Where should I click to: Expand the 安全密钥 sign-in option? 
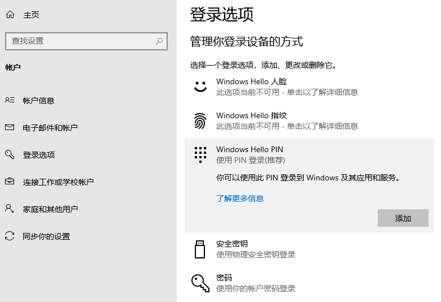[x=309, y=249]
